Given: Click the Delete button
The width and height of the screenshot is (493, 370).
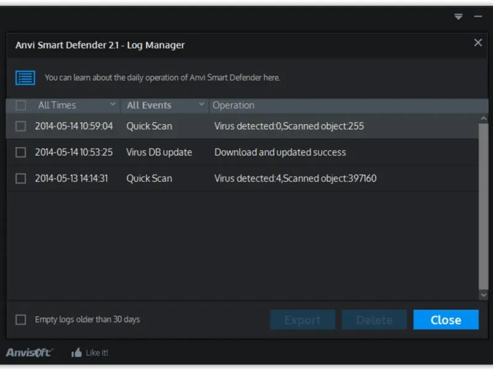Looking at the screenshot, I should [x=374, y=320].
